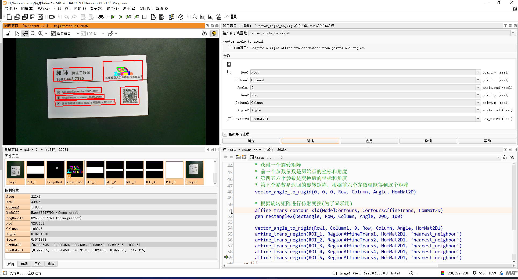Open the OCR assistant tool

pyautogui.click(x=234, y=17)
